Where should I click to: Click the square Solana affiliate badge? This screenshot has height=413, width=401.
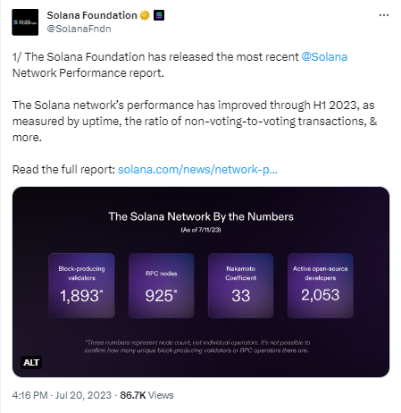coord(159,15)
